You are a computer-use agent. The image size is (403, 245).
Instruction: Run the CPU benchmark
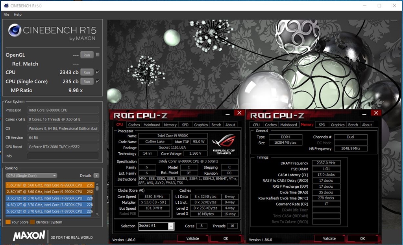click(x=87, y=73)
